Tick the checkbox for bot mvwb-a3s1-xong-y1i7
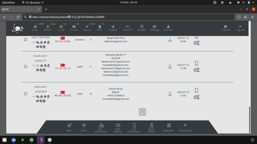 pyautogui.click(x=26, y=66)
